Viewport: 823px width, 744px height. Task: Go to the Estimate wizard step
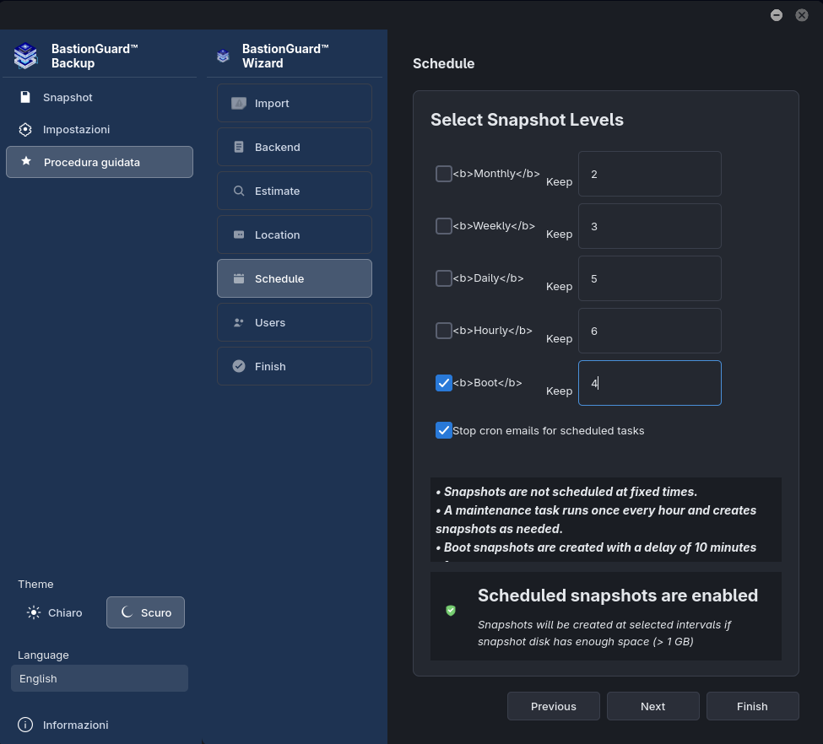[295, 191]
